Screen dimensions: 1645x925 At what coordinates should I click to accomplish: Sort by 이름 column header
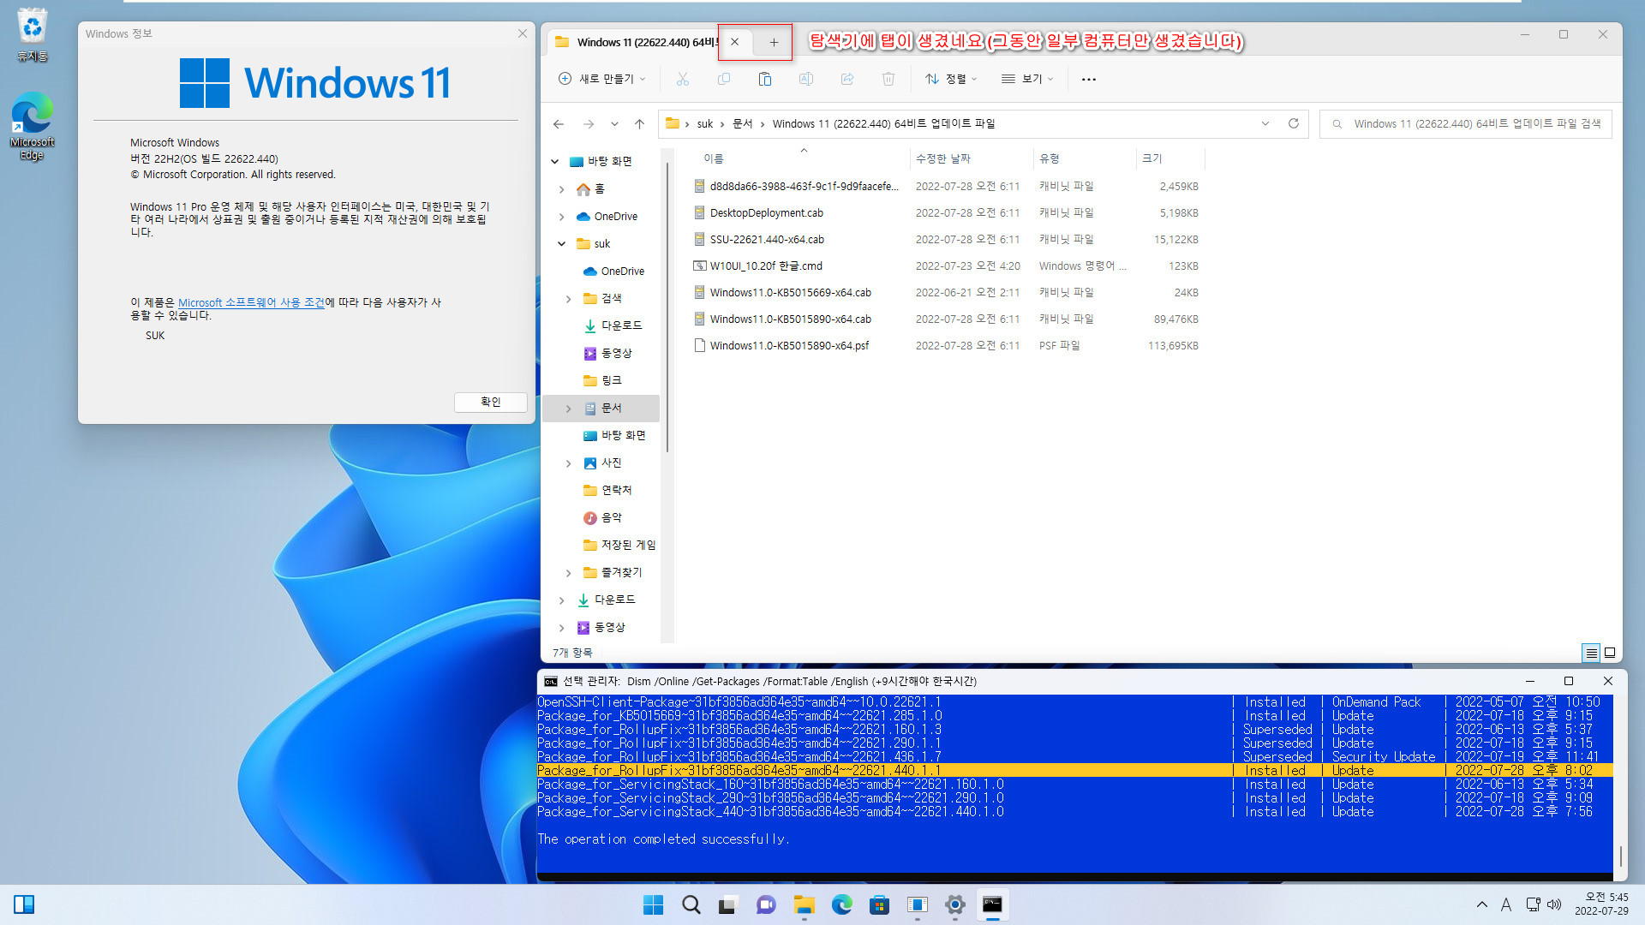tap(714, 158)
